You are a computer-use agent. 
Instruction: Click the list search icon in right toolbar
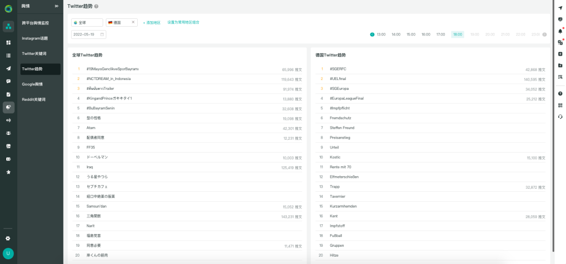click(560, 77)
